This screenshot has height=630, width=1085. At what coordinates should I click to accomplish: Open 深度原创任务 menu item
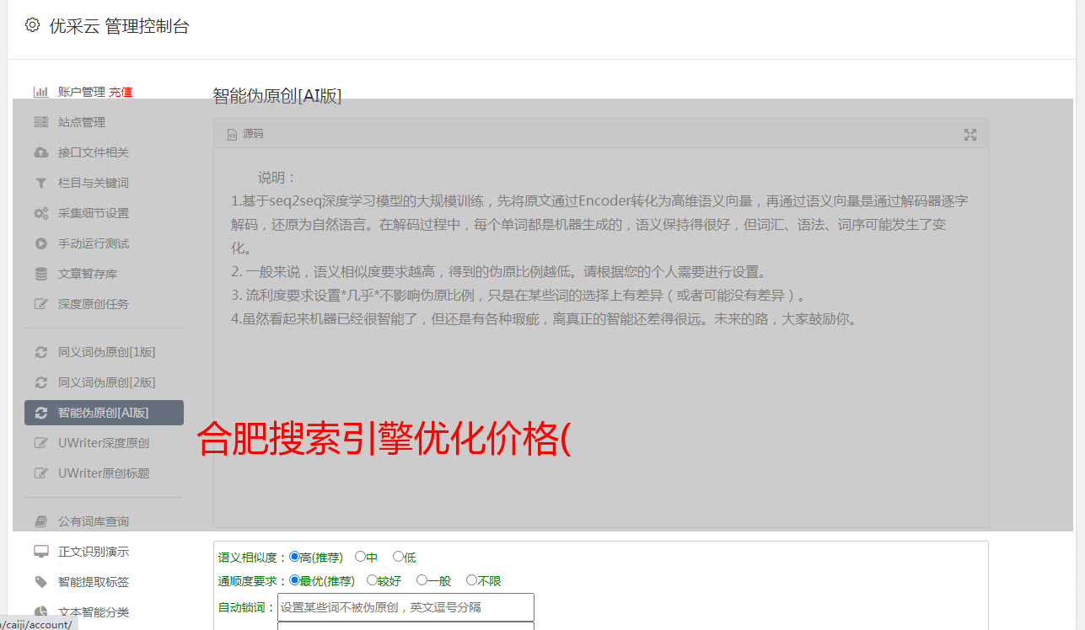(x=93, y=304)
